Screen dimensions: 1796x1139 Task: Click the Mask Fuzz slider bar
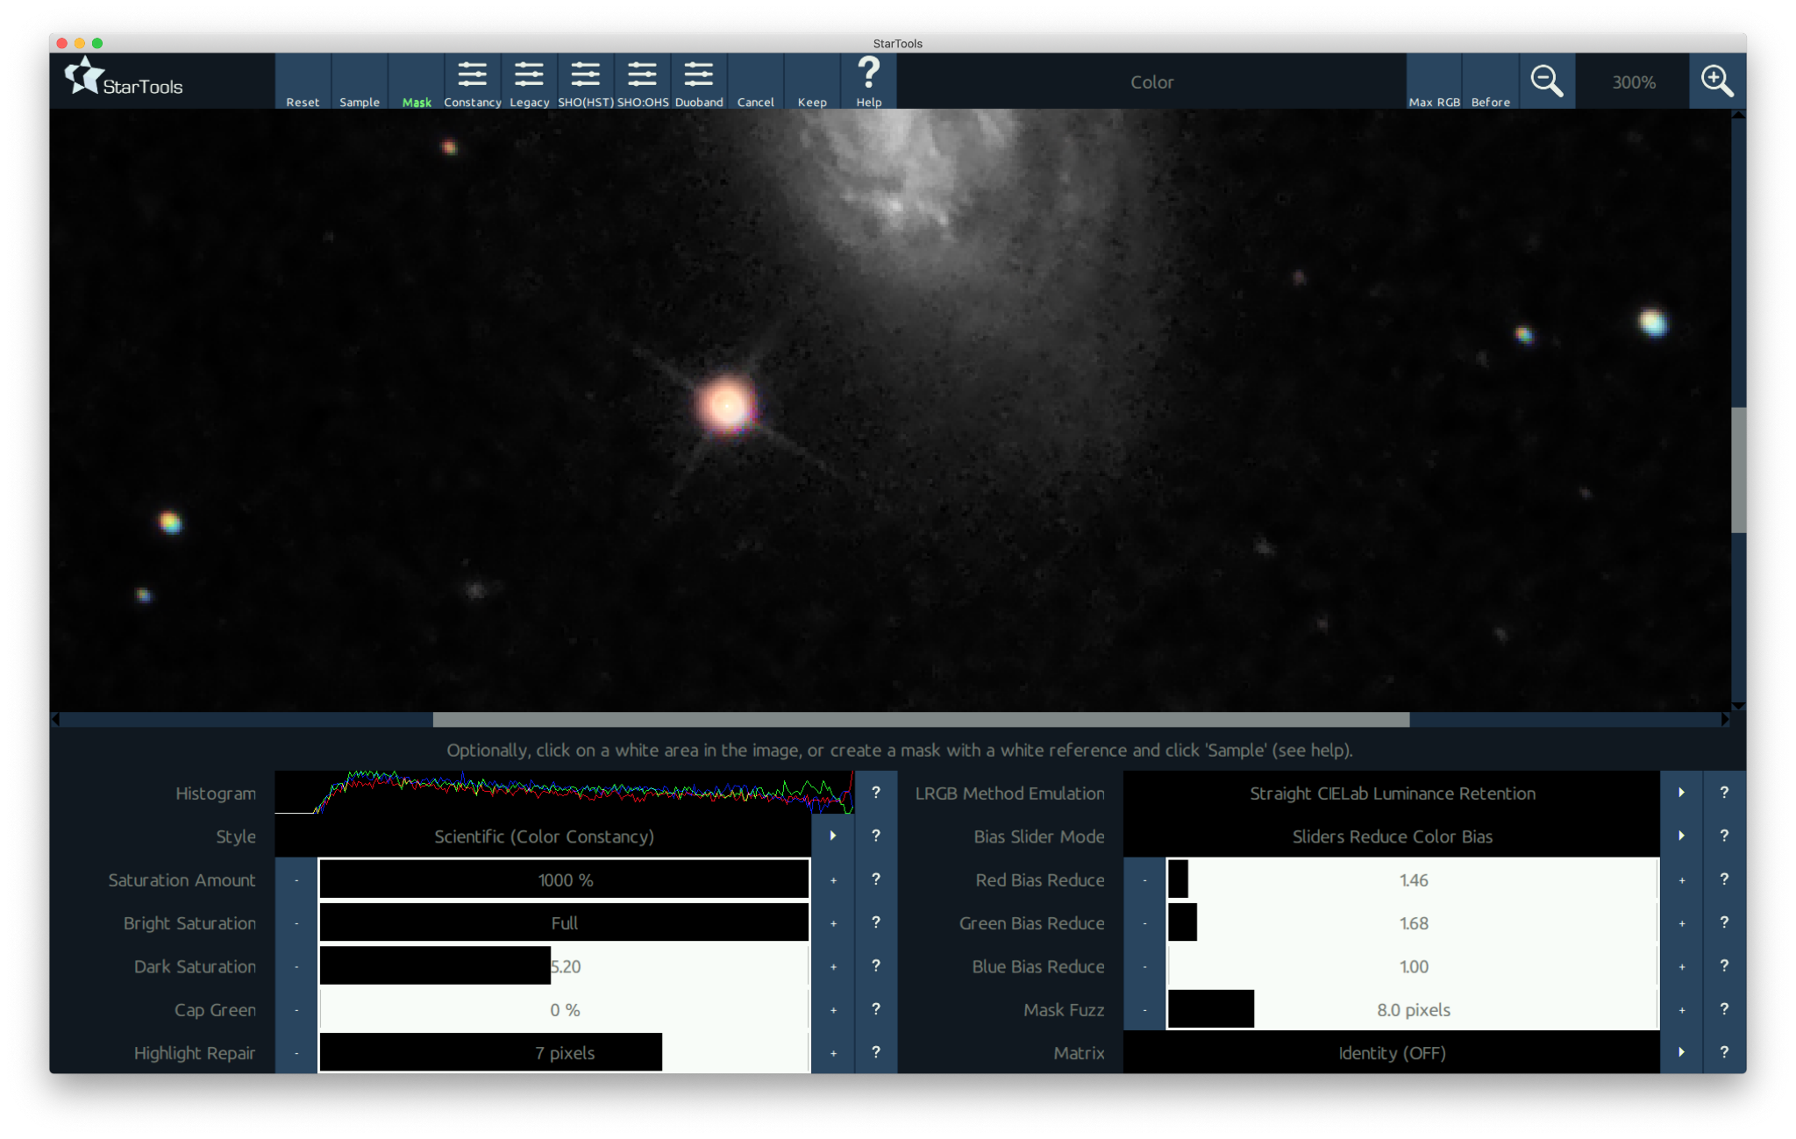pyautogui.click(x=1413, y=1009)
